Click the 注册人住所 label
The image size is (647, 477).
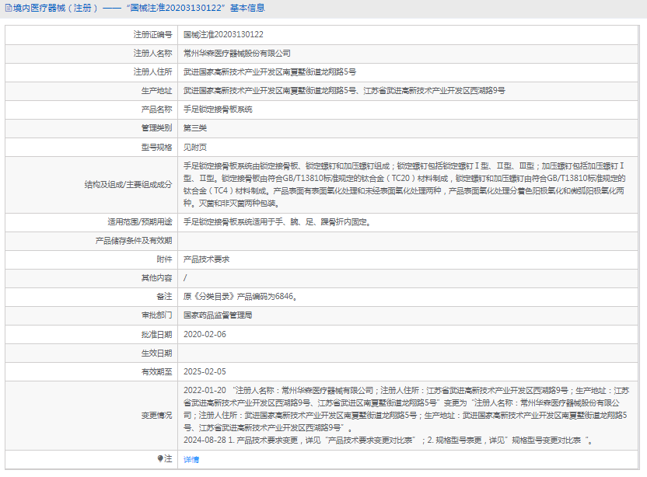click(152, 71)
